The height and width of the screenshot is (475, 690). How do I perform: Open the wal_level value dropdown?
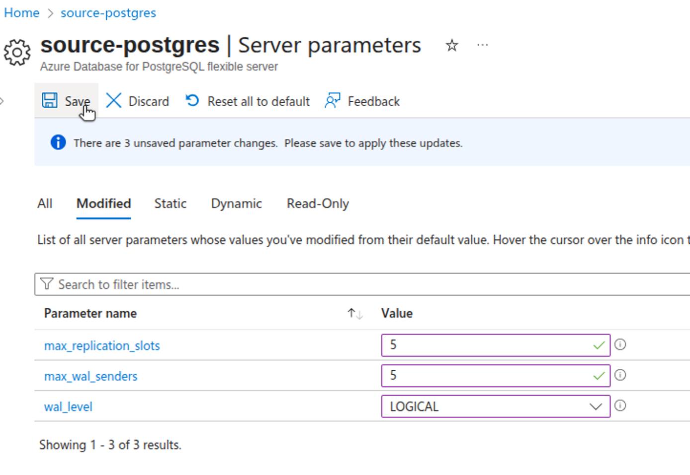pos(596,406)
